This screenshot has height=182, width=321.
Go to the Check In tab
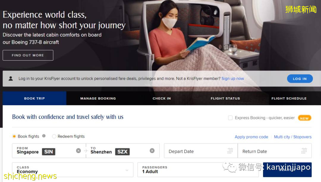point(162,98)
